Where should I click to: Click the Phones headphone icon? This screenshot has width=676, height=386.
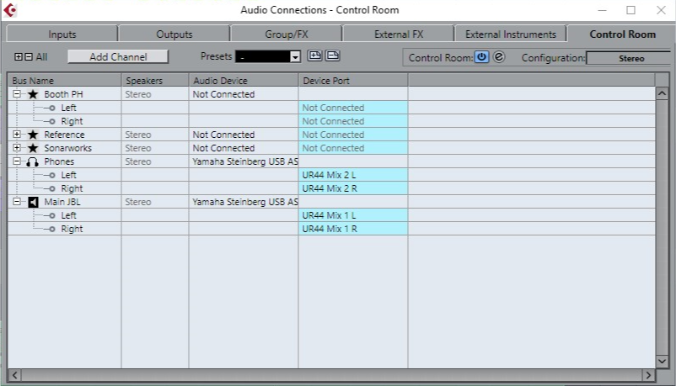32,161
